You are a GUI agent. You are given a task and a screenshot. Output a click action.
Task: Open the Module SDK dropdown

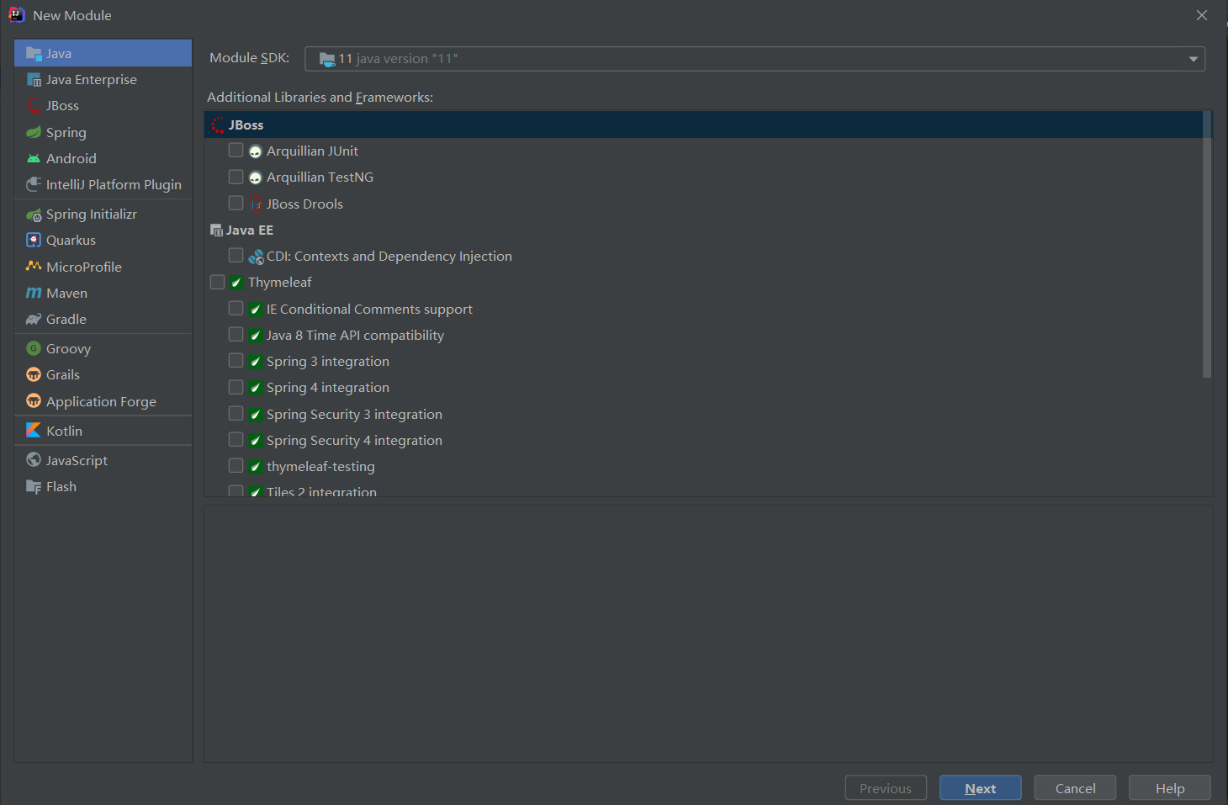[754, 59]
